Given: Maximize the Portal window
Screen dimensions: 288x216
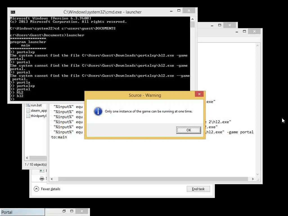Looking at the screenshot, I should 72,211.
